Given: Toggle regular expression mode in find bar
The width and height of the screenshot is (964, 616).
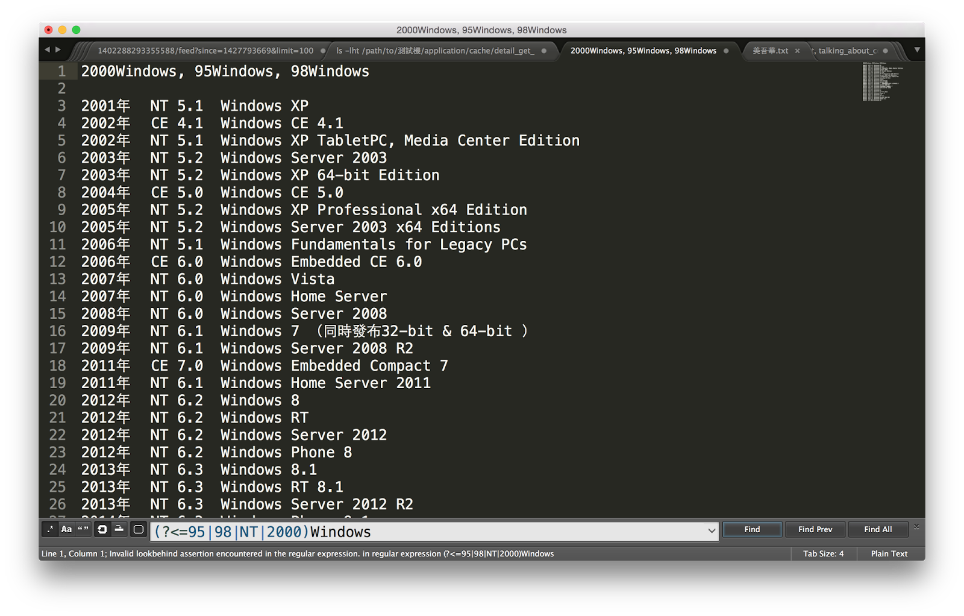Looking at the screenshot, I should click(50, 529).
